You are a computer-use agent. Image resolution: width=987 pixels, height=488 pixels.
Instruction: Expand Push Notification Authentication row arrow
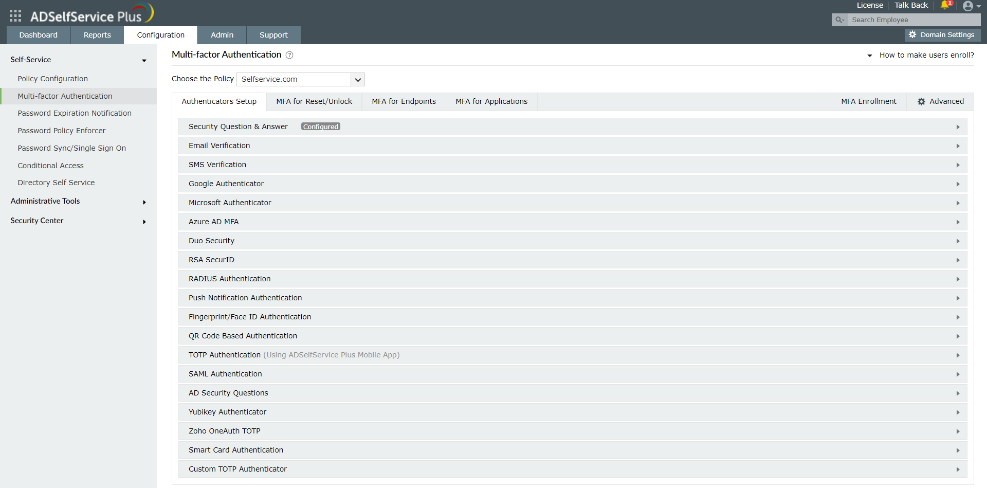point(958,298)
